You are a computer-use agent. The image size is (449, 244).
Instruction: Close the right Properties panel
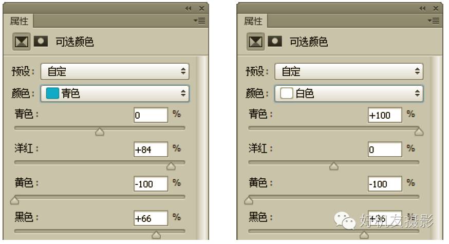click(436, 8)
